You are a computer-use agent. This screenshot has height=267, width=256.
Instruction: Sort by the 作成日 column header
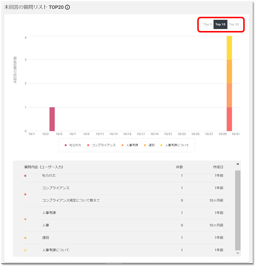point(218,167)
